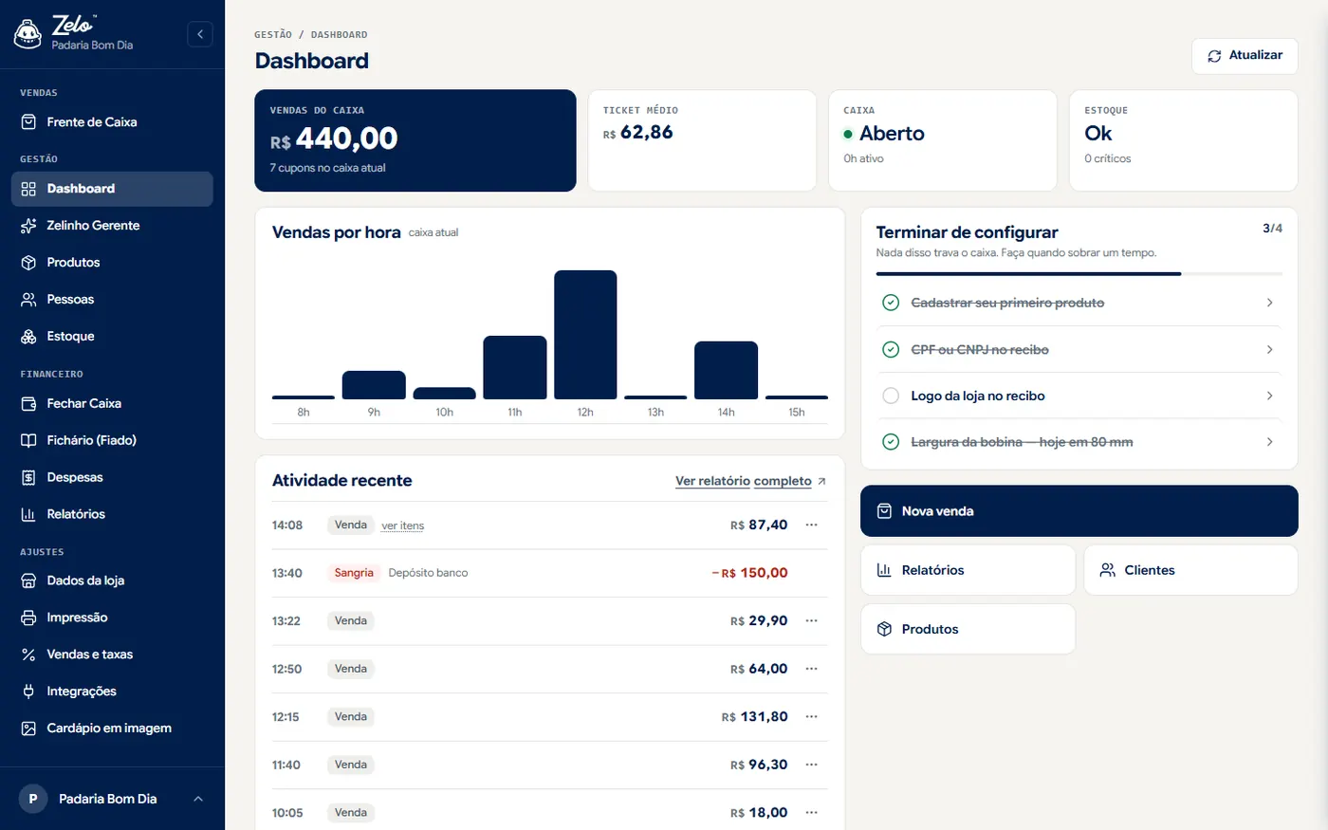This screenshot has width=1328, height=830.
Task: Click the Produtos box icon in sidebar
Action: [28, 263]
